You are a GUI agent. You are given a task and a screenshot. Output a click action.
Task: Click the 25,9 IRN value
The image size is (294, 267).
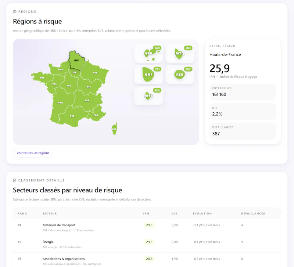[219, 68]
